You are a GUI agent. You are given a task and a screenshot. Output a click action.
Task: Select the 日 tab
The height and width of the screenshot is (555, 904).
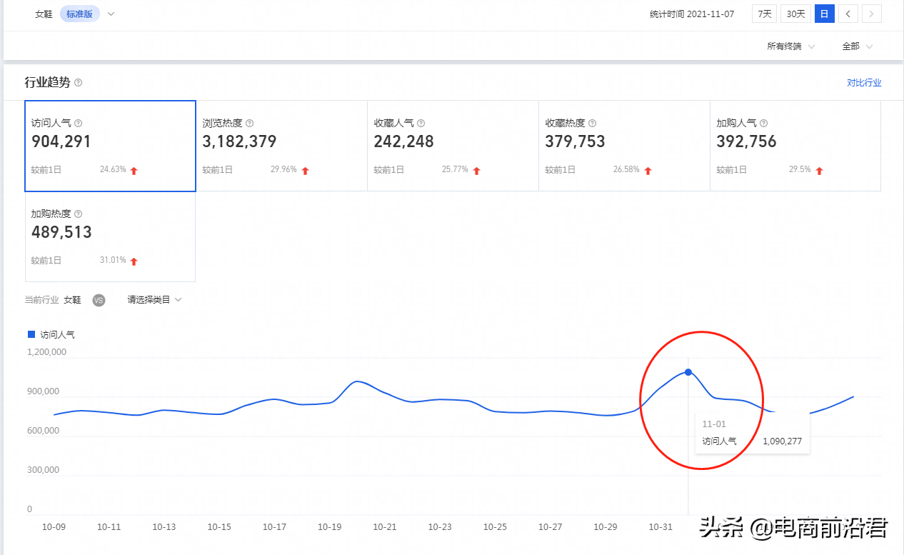824,13
